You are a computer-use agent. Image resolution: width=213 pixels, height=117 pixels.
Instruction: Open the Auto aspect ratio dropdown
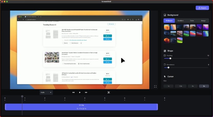pyautogui.click(x=46, y=92)
